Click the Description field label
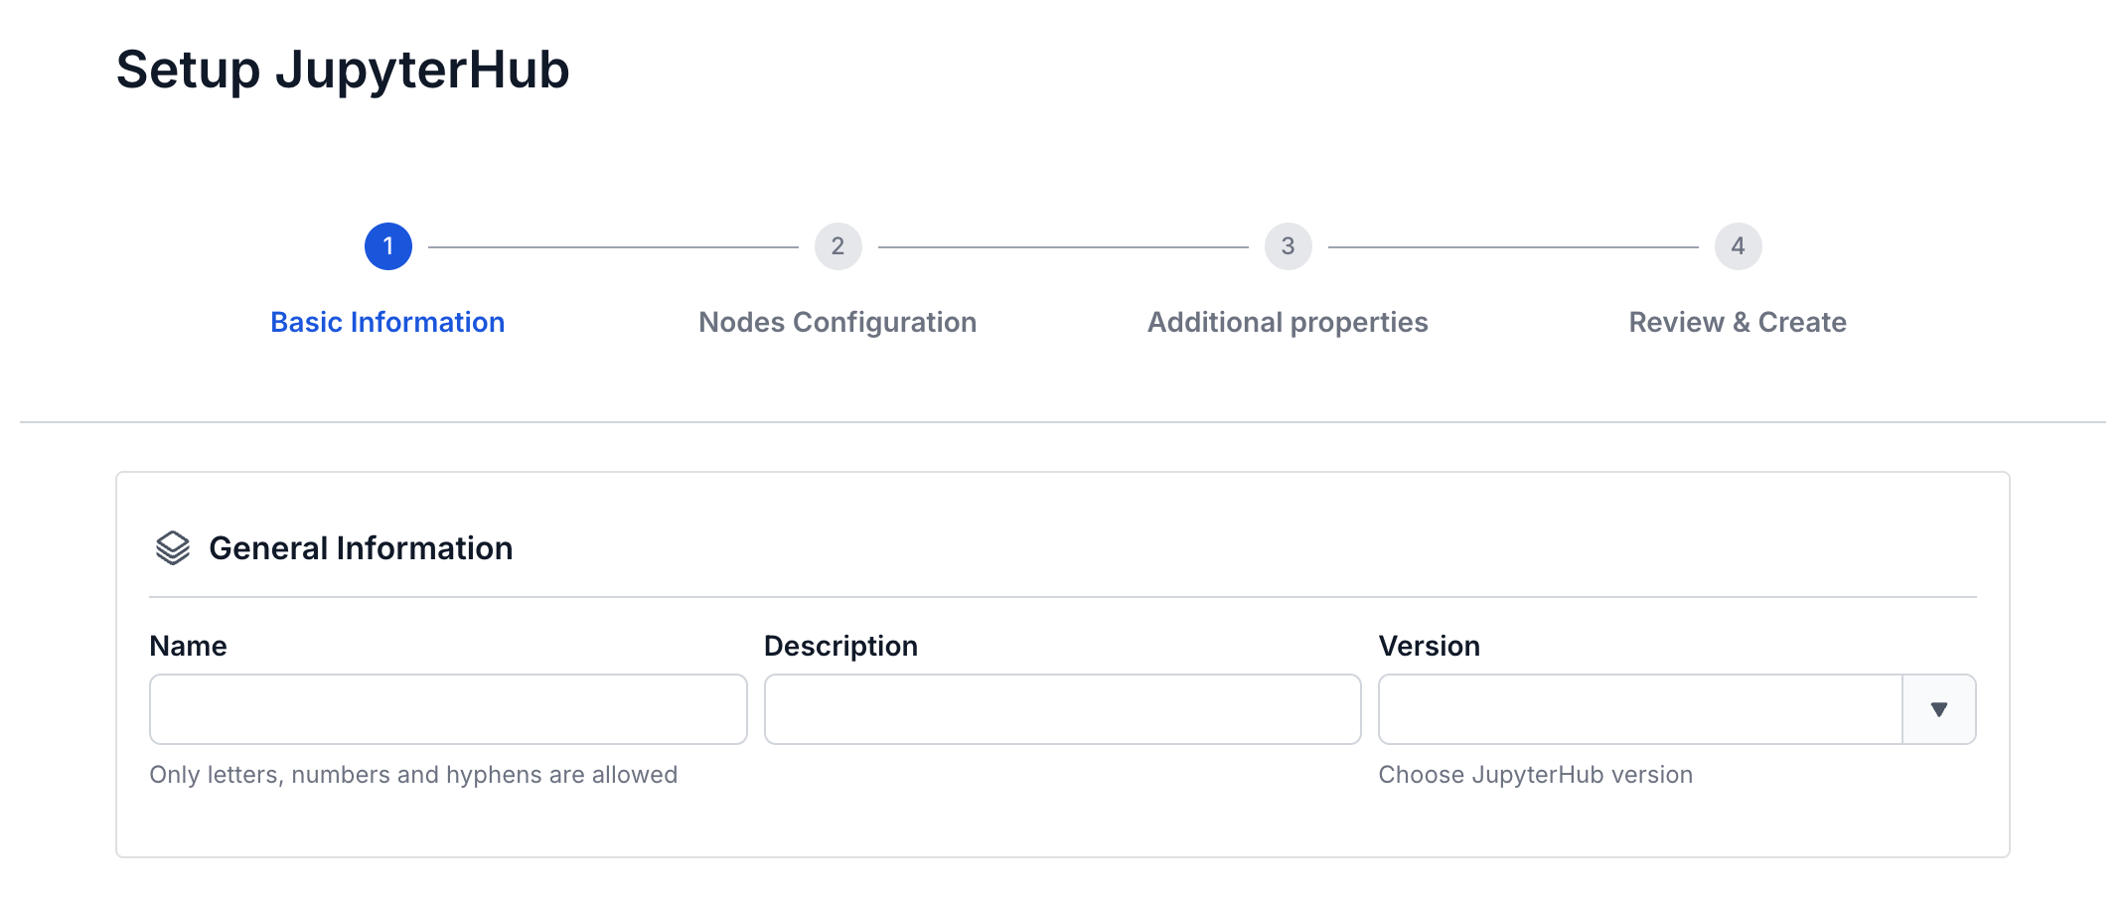The width and height of the screenshot is (2128, 900). pos(840,646)
